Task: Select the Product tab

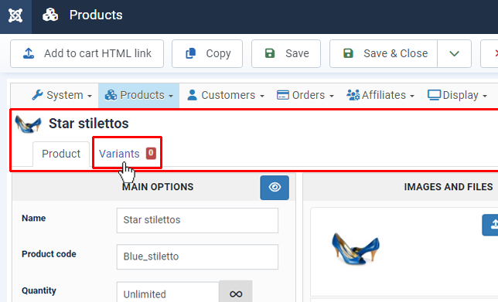Action: pos(61,154)
